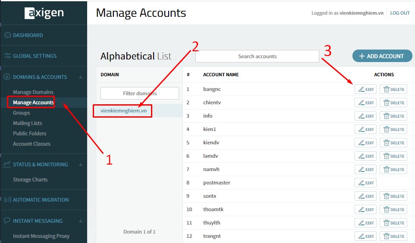The image size is (415, 243).
Task: Click the Filter domains field
Action: coord(140,93)
